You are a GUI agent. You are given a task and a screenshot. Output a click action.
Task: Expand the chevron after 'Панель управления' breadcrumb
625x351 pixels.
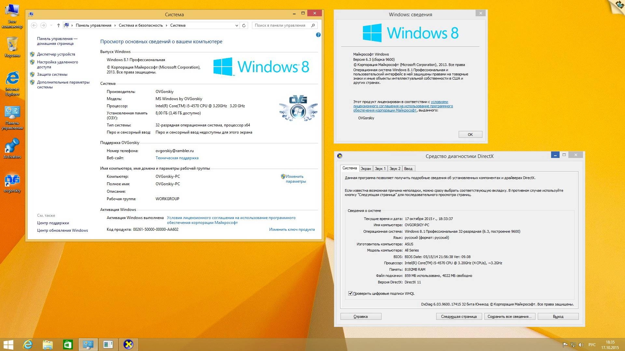pyautogui.click(x=115, y=25)
